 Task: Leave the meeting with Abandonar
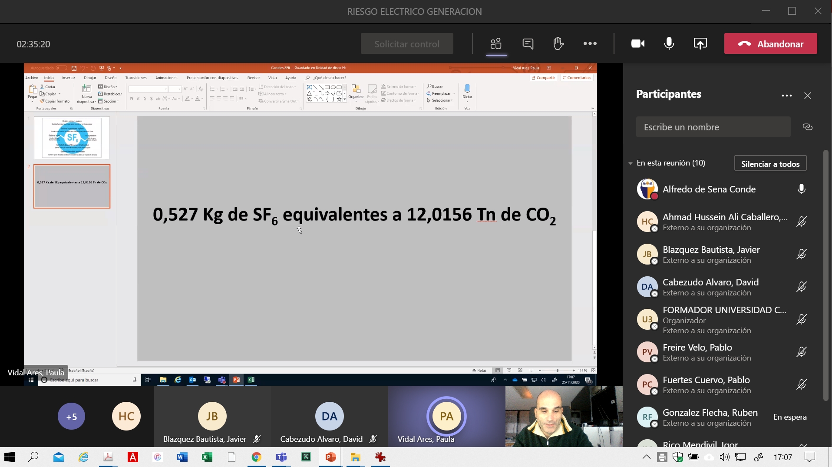(x=770, y=44)
